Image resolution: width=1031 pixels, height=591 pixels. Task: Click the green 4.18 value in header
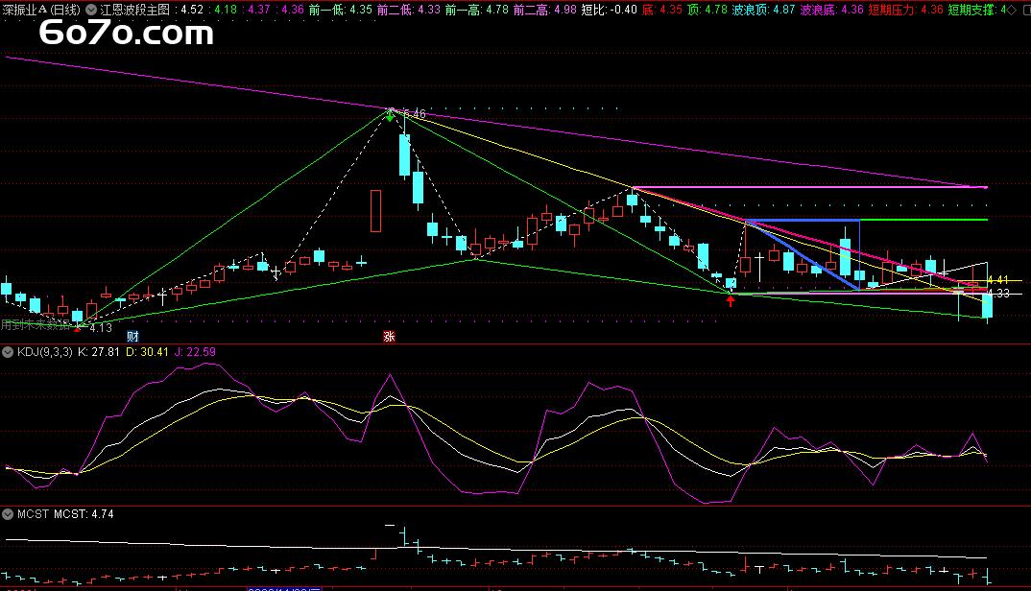(x=226, y=10)
